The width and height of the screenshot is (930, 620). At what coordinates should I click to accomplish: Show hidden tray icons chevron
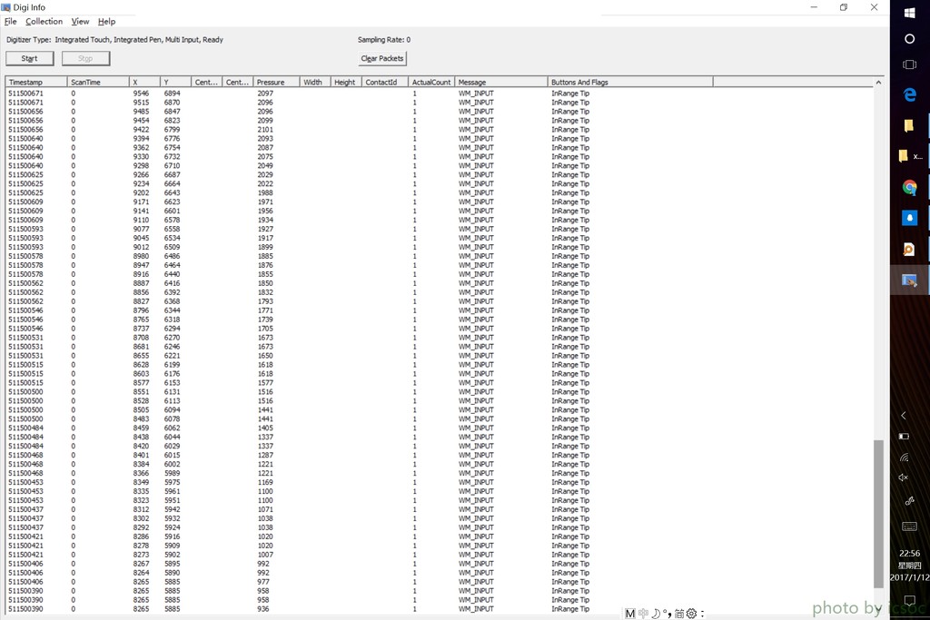click(x=904, y=416)
